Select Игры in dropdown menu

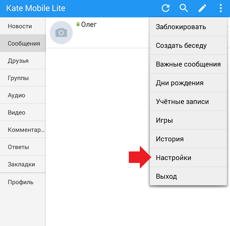tap(188, 120)
